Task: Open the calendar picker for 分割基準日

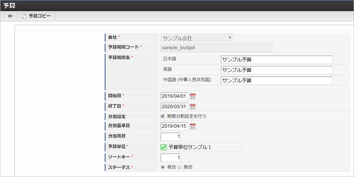Action: (192, 126)
